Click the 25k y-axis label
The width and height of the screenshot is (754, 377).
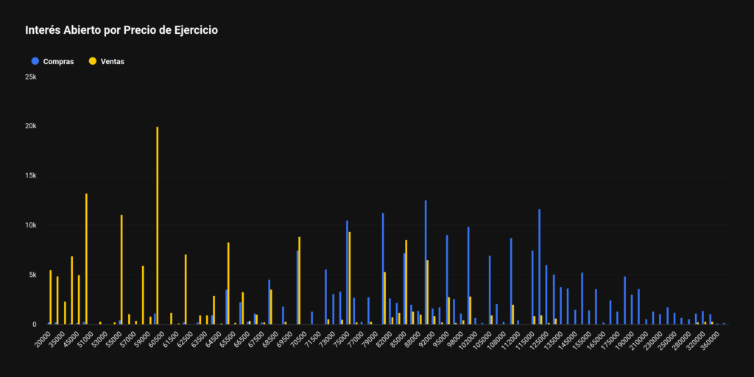[x=30, y=77]
